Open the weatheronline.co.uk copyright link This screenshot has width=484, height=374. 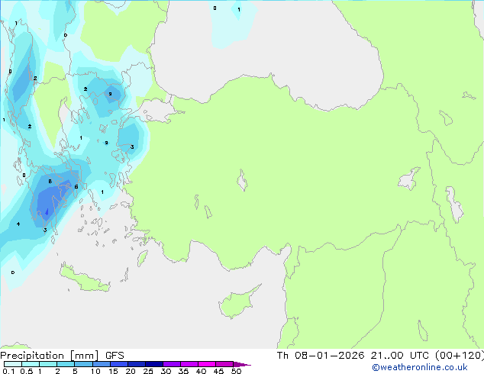419,367
